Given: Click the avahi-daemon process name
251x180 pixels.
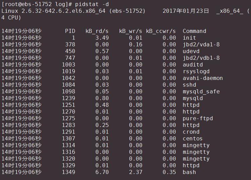Looking at the screenshot, I should [203, 78].
